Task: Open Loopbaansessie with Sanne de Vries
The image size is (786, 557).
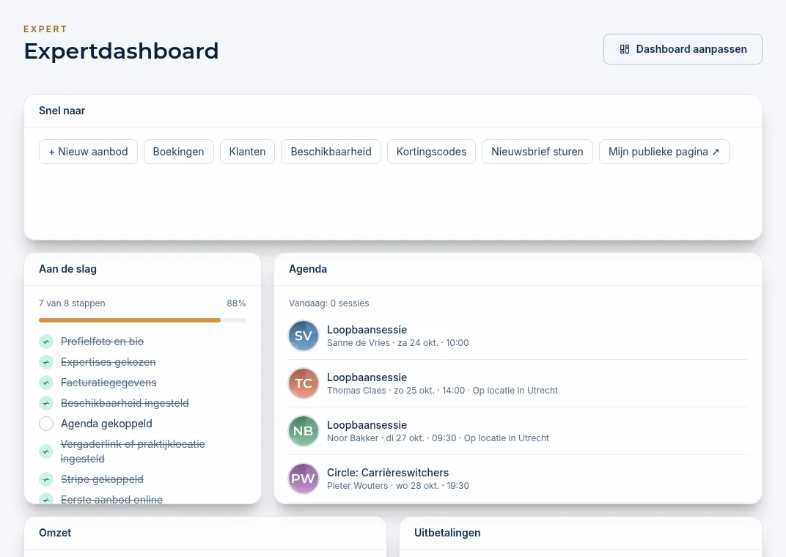Action: pyautogui.click(x=367, y=330)
